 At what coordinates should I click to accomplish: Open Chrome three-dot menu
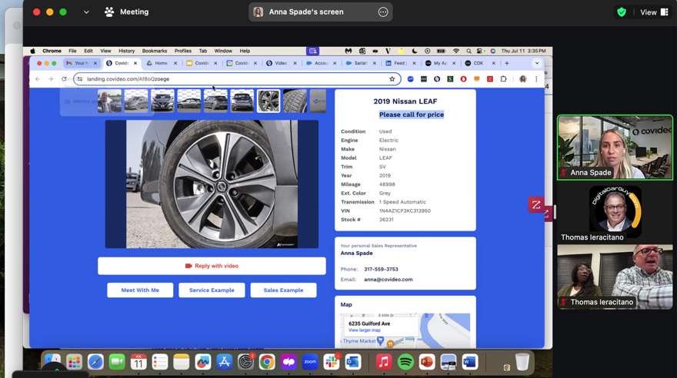[x=537, y=79]
